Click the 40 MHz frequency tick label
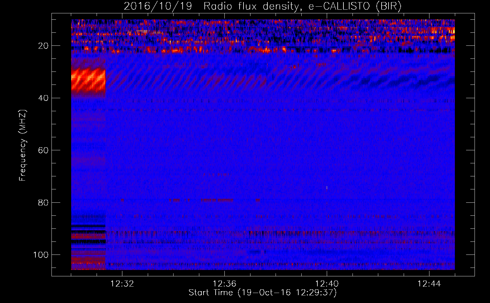The height and width of the screenshot is (303, 490). click(44, 98)
